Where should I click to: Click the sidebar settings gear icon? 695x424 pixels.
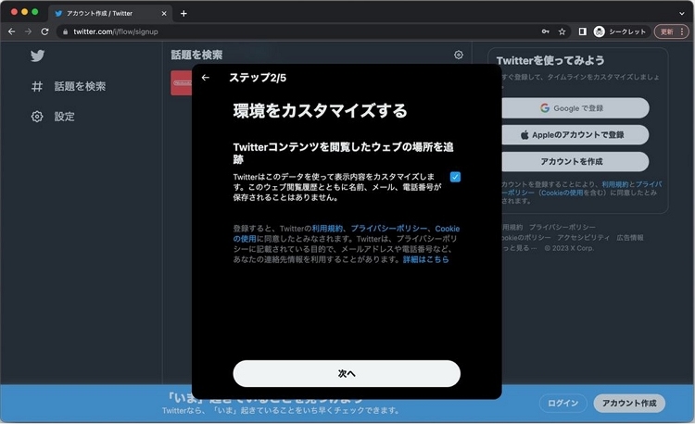pyautogui.click(x=37, y=117)
